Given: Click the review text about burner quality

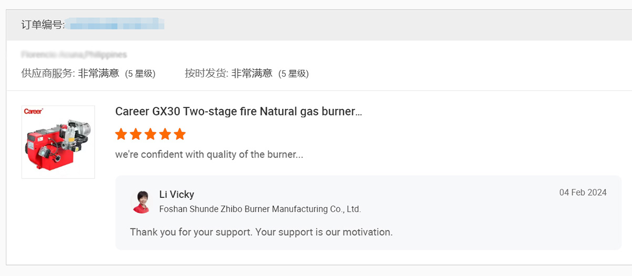Looking at the screenshot, I should tap(209, 155).
